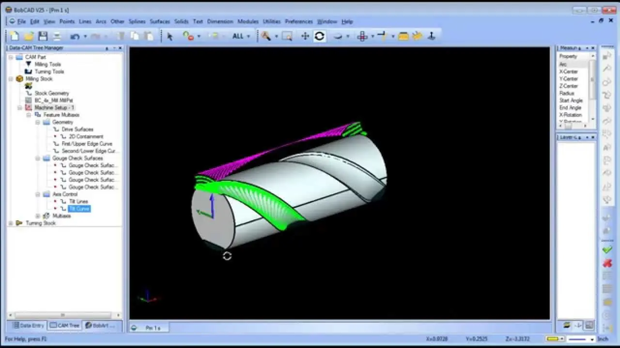Click the print icon in the toolbar
620x348 pixels.
(57, 36)
